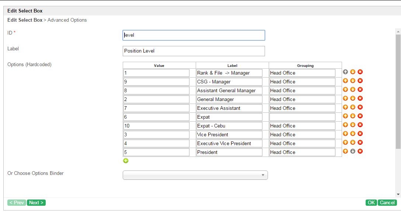Move the Executive Vice President row up
Image resolution: width=401 pixels, height=212 pixels.
pos(345,143)
